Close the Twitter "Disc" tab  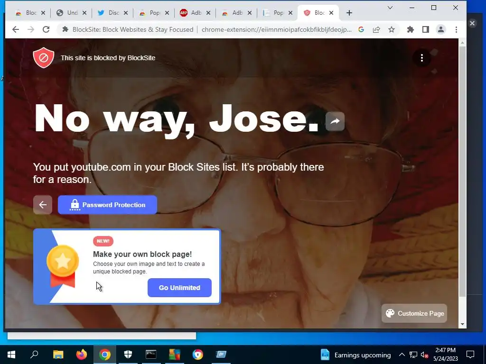pos(125,13)
